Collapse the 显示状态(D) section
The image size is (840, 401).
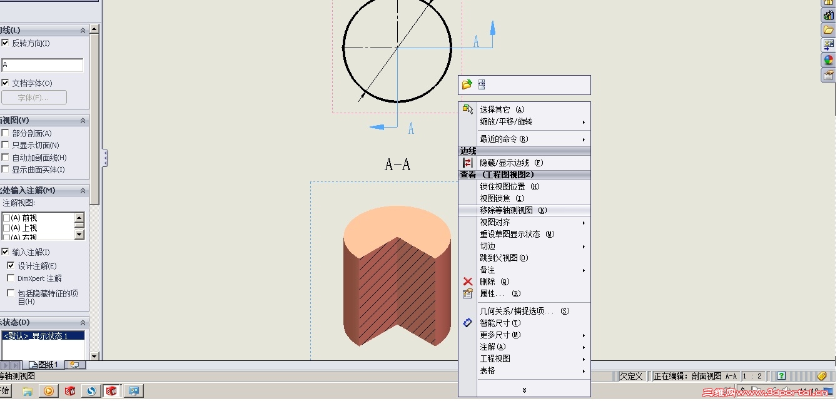tap(83, 322)
